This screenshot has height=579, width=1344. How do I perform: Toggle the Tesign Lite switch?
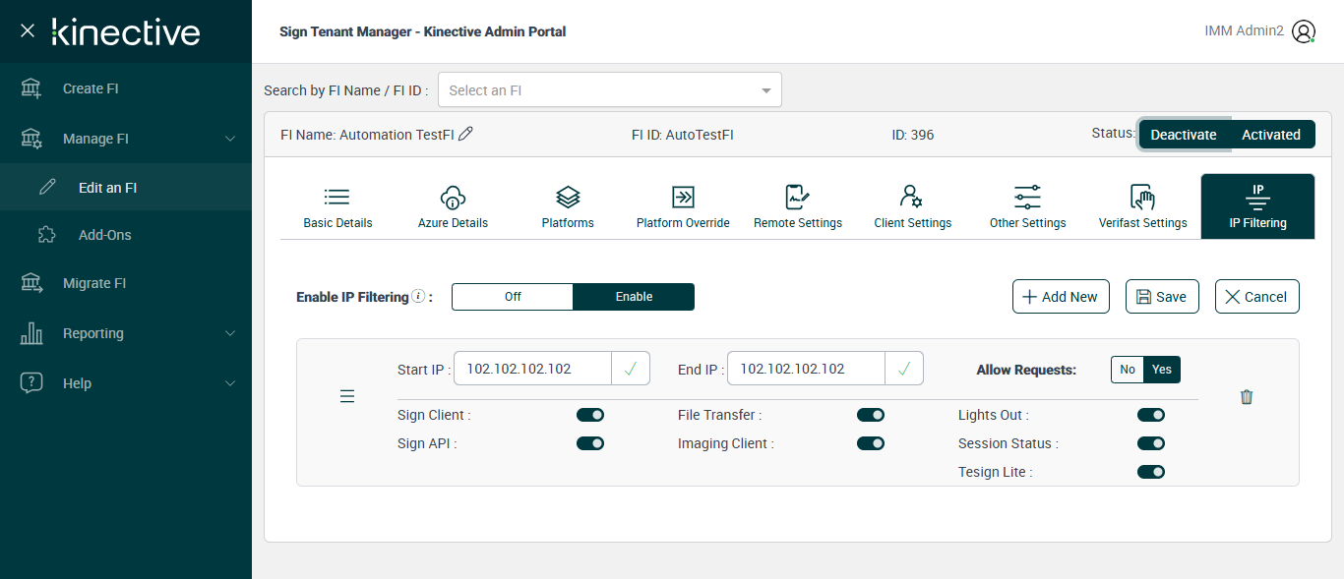point(1151,472)
